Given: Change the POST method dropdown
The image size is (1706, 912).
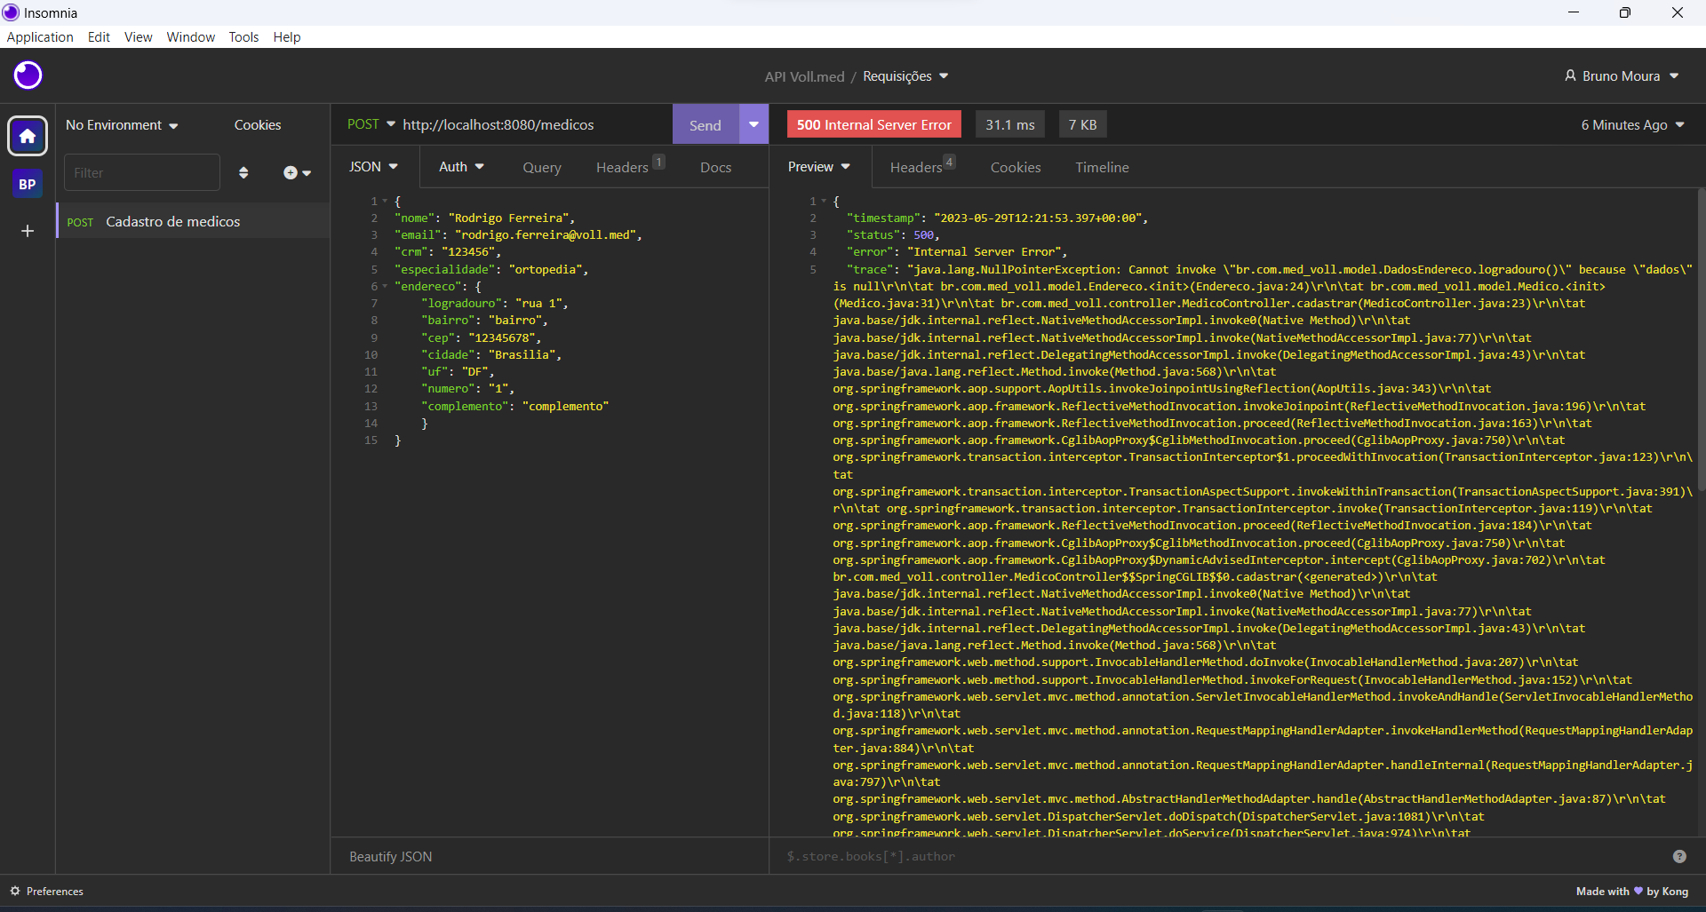Looking at the screenshot, I should pos(371,124).
